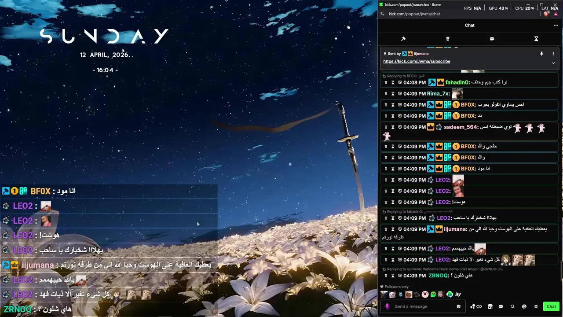Screen dimensions: 563x317
Task: Click the 16:04 clock on desktop widget
Action: pyautogui.click(x=105, y=70)
